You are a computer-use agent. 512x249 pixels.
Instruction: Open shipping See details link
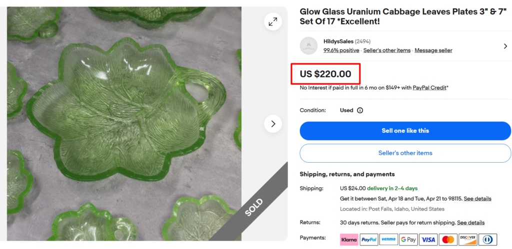[477, 199]
